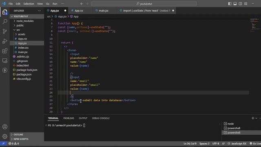The image size is (261, 147).
Task: Open the overflow menu ellipsis in menu bar
Action: tap(62, 4)
